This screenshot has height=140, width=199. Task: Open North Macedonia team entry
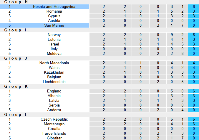(54, 63)
